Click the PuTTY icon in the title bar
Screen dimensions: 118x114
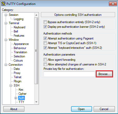(3, 4)
